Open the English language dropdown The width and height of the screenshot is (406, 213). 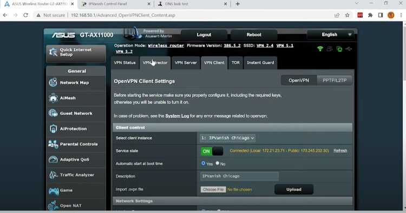click(330, 35)
